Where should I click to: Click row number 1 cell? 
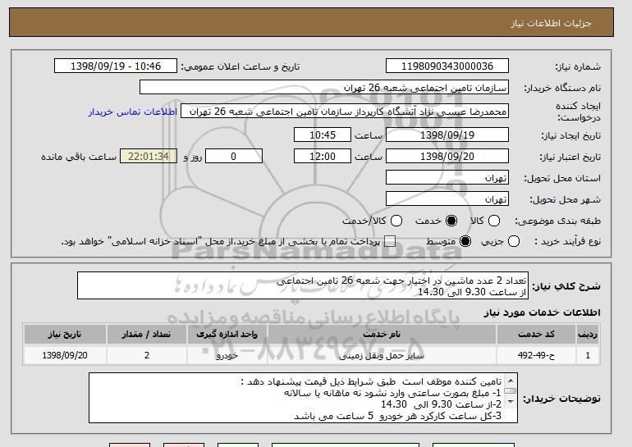[x=588, y=355]
